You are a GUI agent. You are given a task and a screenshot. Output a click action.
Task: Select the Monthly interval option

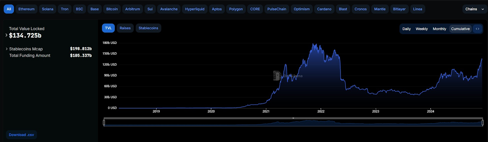tap(439, 29)
